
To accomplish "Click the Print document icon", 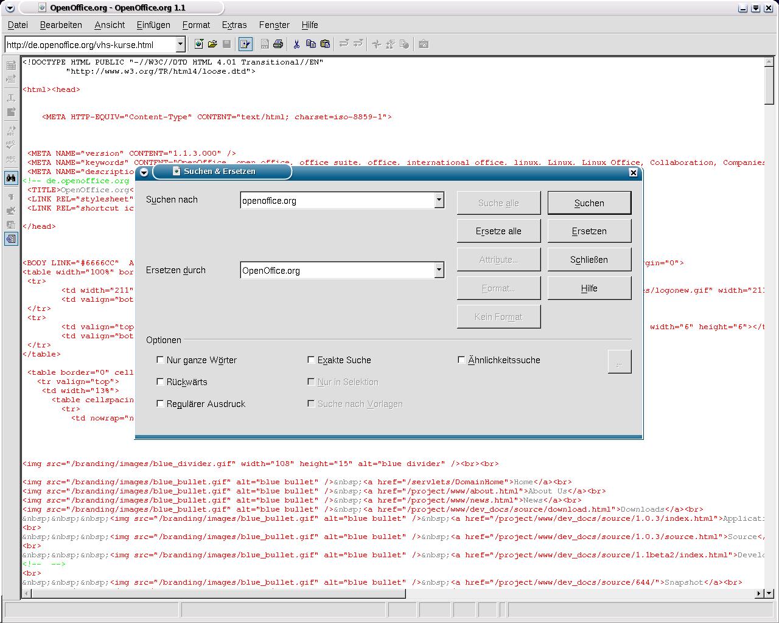I will point(278,44).
